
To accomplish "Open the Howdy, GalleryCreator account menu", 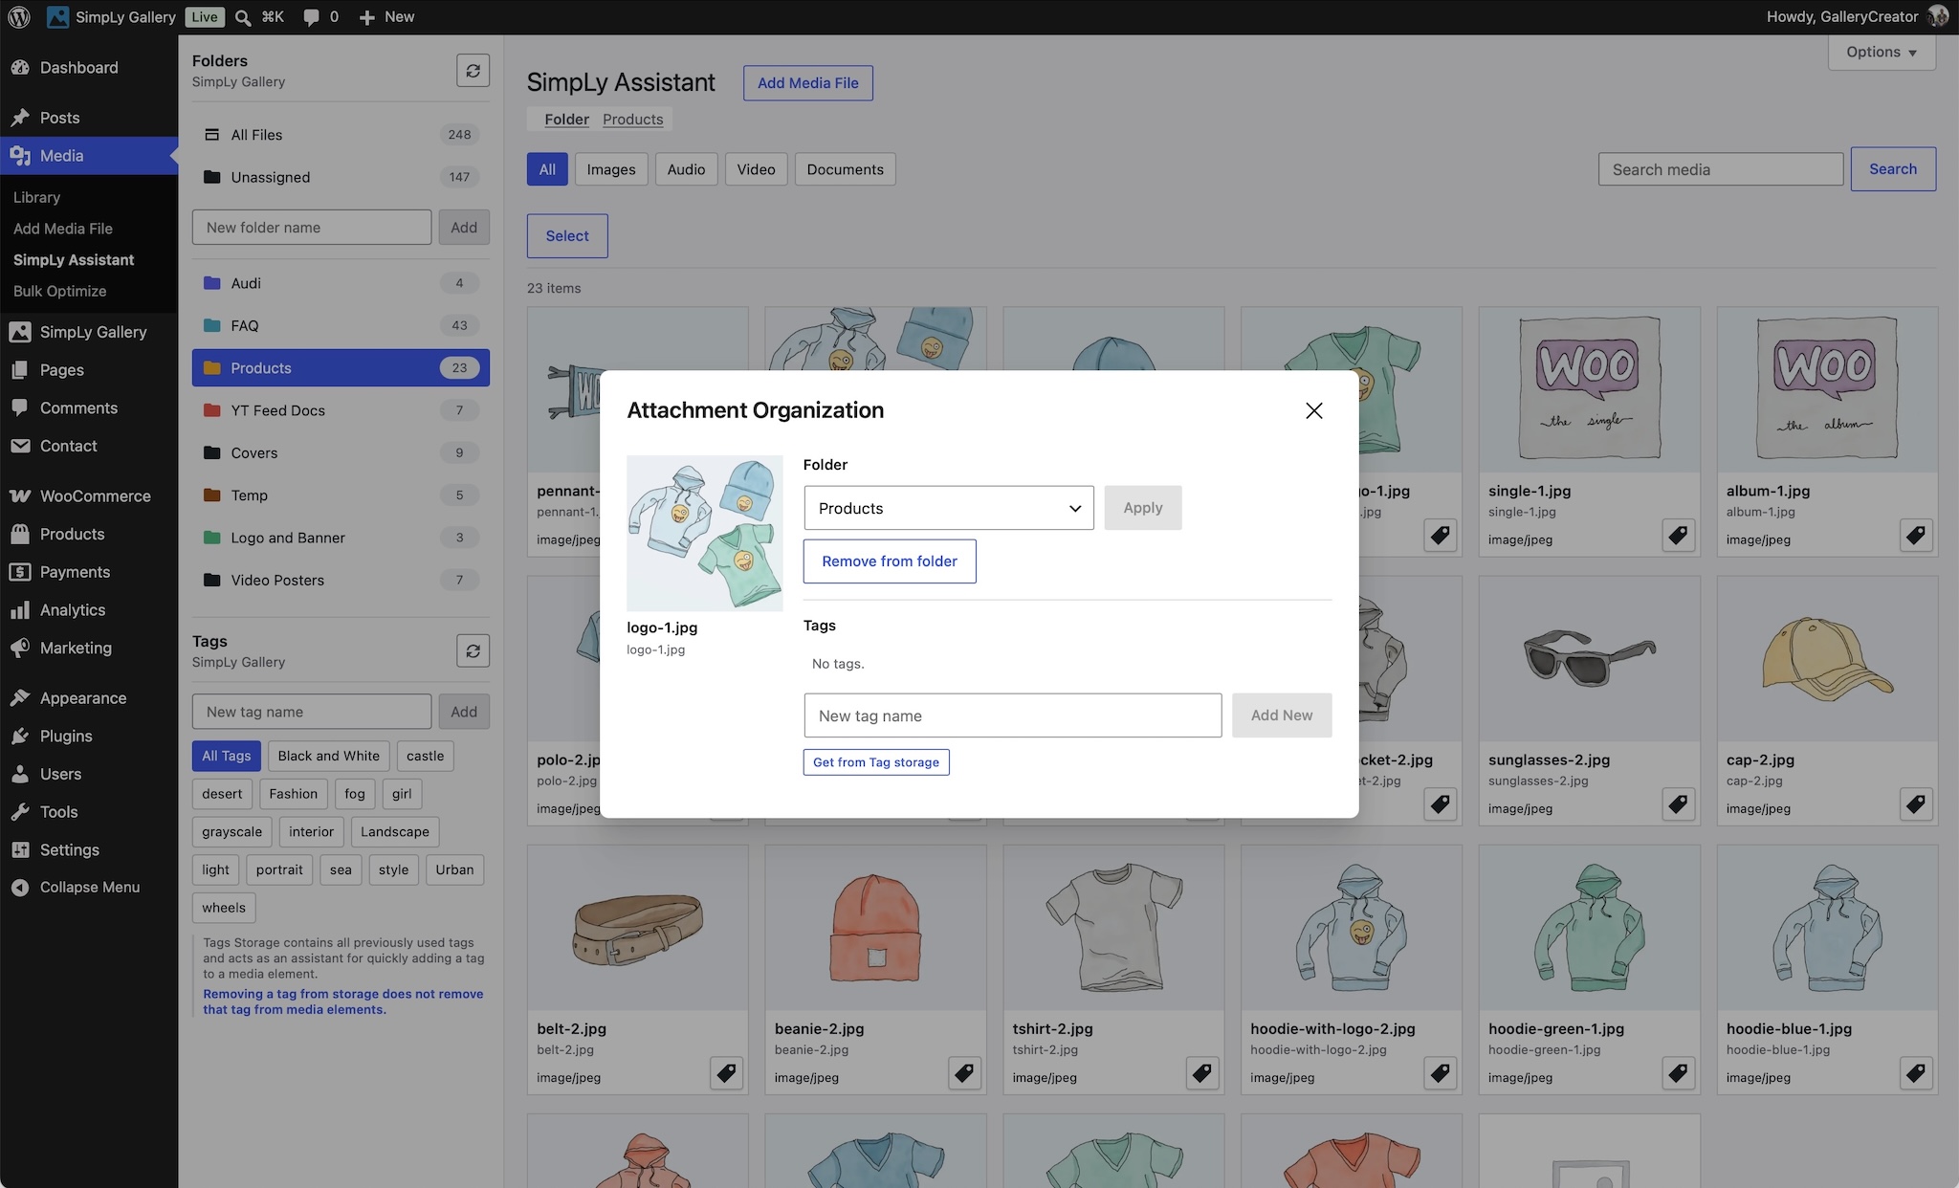I will [x=1857, y=17].
